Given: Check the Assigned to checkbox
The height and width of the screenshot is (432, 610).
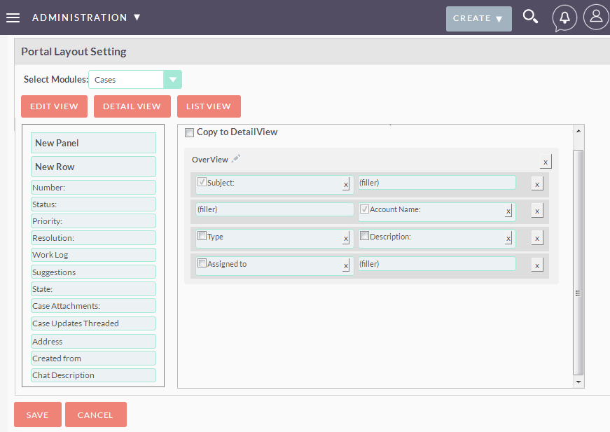Looking at the screenshot, I should point(202,263).
